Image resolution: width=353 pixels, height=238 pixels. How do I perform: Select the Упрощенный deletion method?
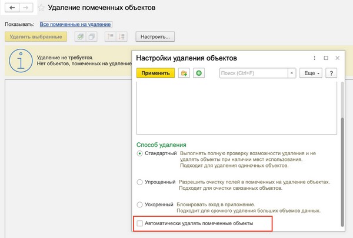pos(139,182)
